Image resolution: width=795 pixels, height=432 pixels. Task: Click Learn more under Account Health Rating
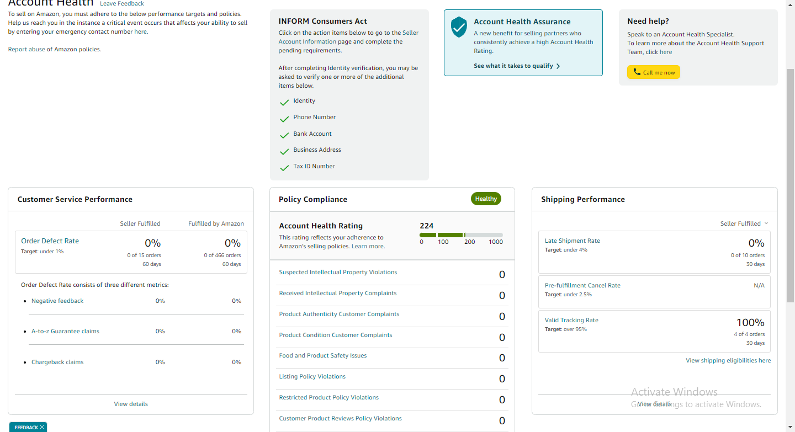tap(368, 246)
